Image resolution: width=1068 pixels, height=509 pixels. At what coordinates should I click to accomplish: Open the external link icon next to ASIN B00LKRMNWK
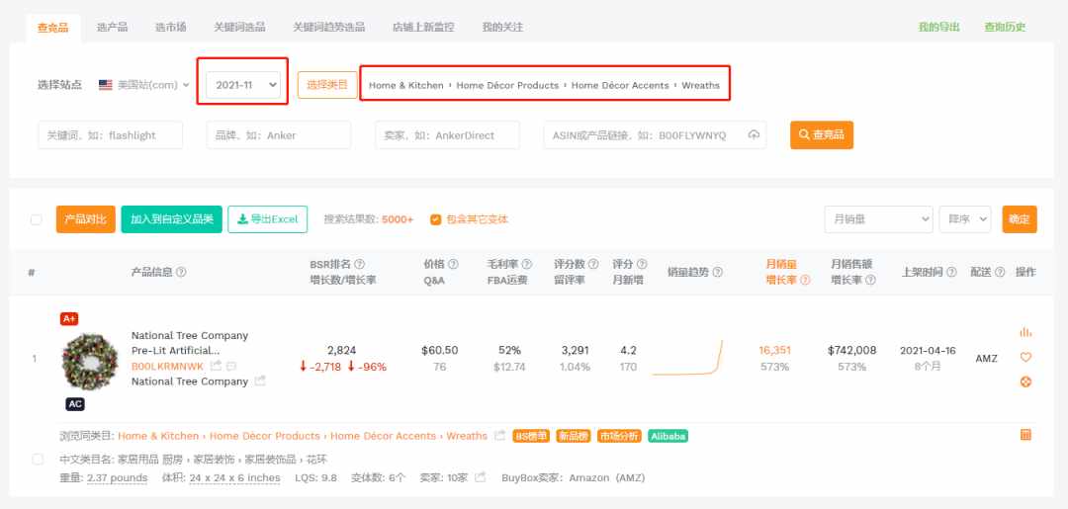(216, 366)
